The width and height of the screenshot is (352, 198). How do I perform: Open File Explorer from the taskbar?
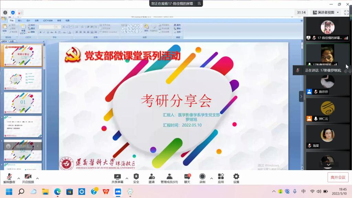45,191
